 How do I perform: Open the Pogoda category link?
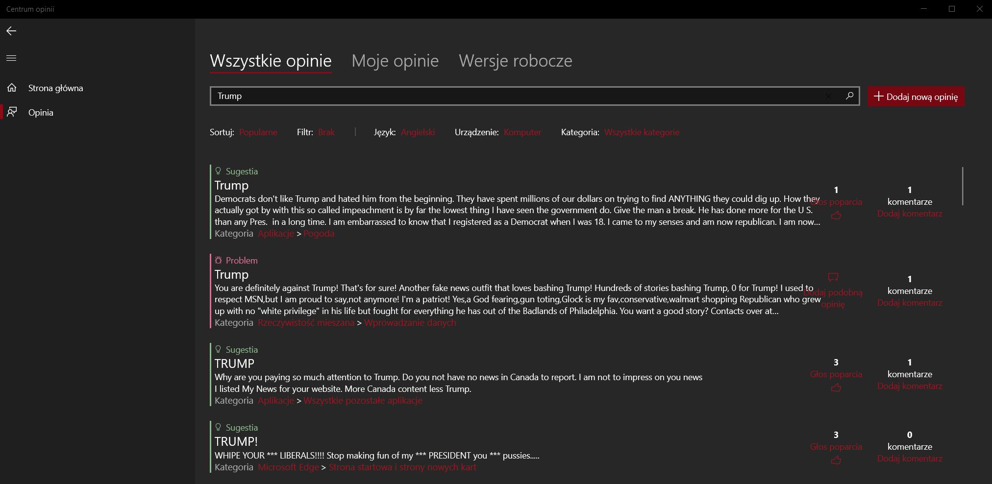coord(319,234)
